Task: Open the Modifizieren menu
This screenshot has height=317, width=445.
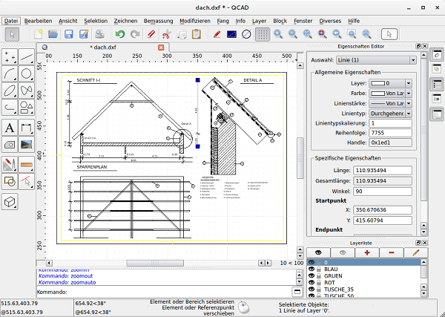Action: tap(195, 21)
